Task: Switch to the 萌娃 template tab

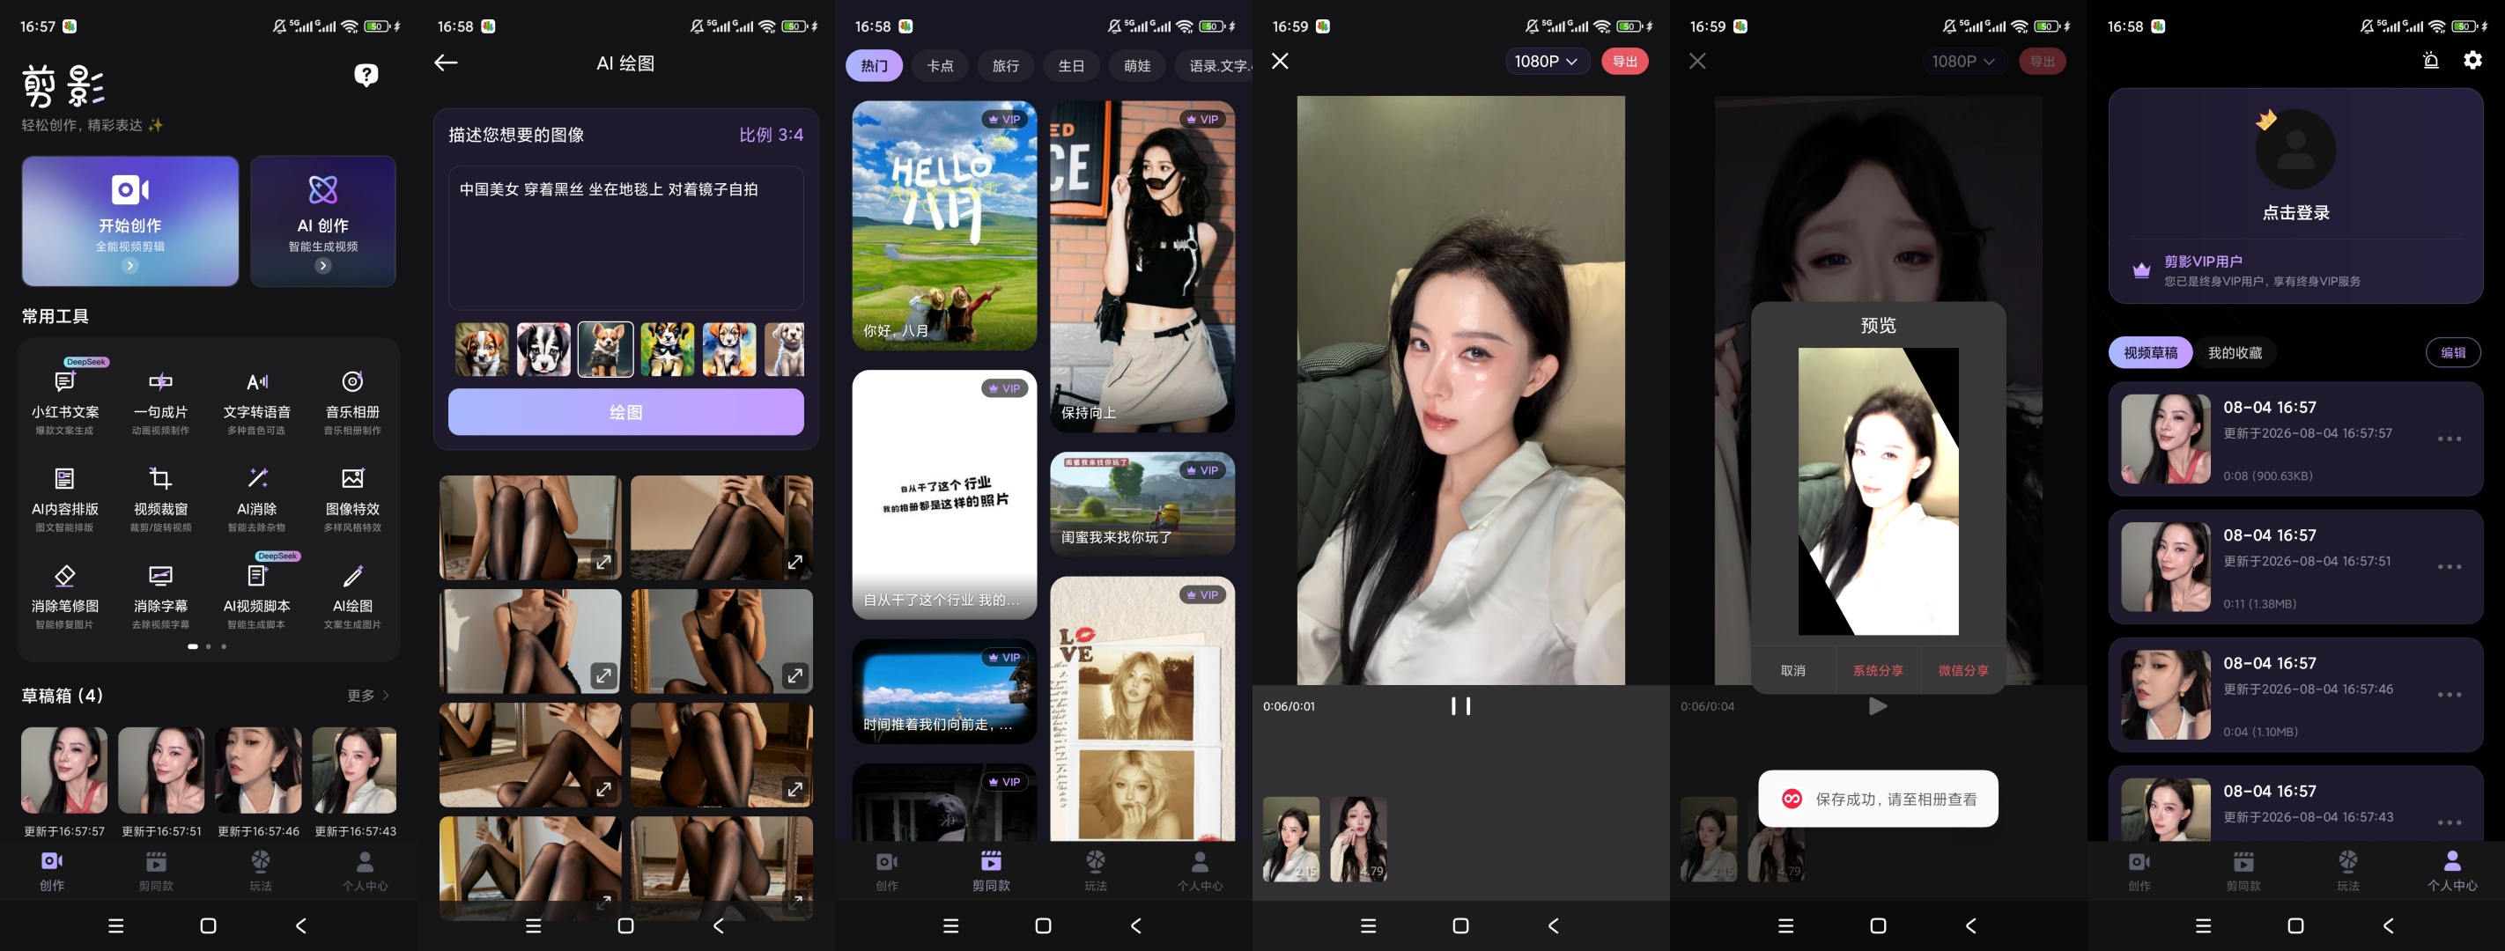Action: pyautogui.click(x=1137, y=65)
